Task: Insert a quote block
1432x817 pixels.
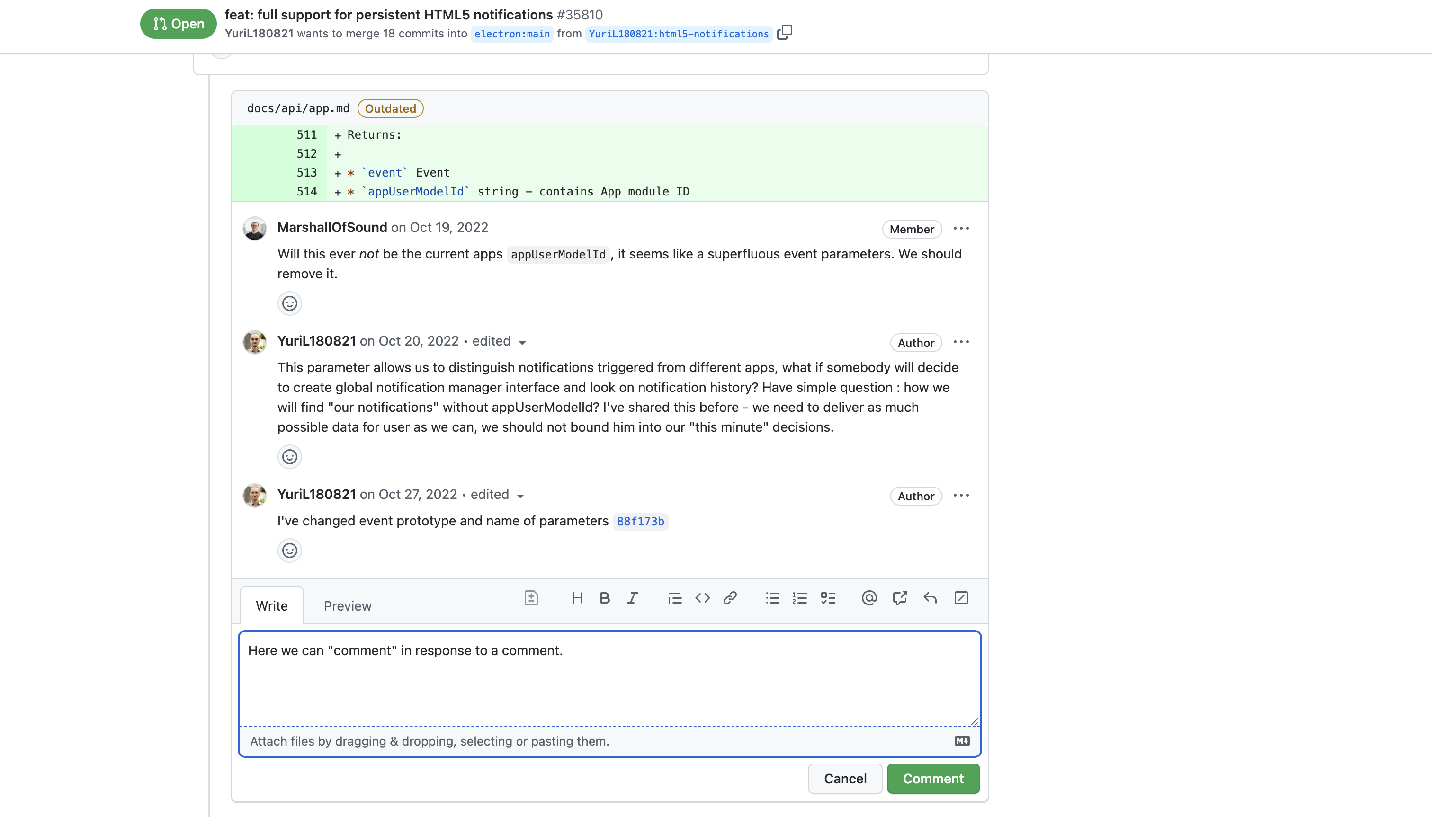Action: coord(675,598)
